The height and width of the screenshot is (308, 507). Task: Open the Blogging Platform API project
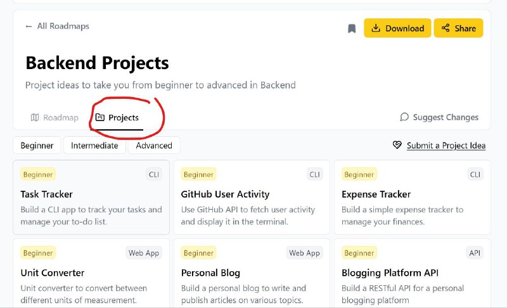coord(413,273)
